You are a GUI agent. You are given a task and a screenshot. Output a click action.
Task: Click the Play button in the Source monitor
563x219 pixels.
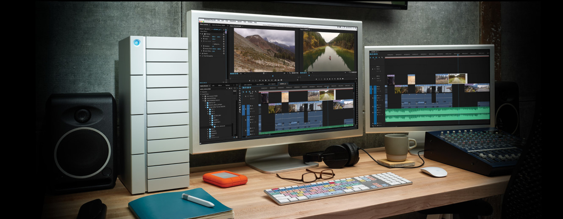click(266, 80)
